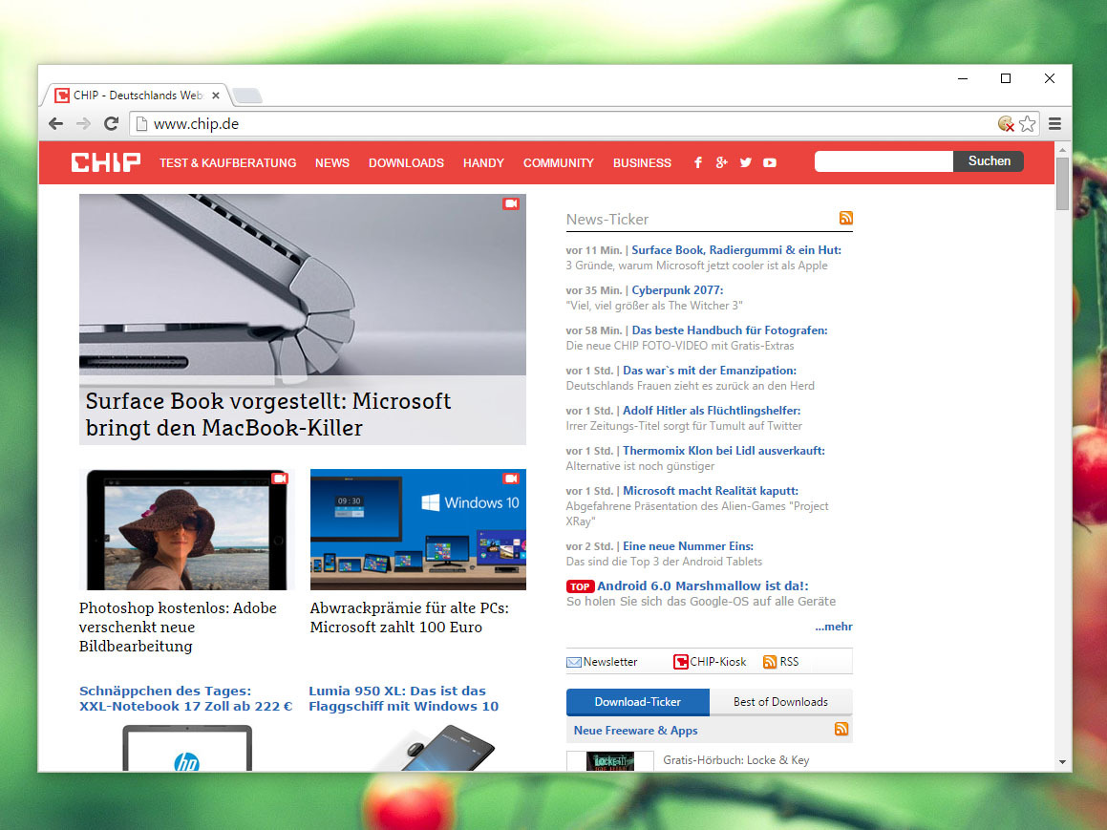
Task: Open Test & Kaufberatung menu
Action: [x=228, y=163]
